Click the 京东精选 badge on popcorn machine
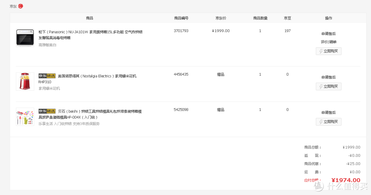This screenshot has height=195, width=371. point(47,76)
